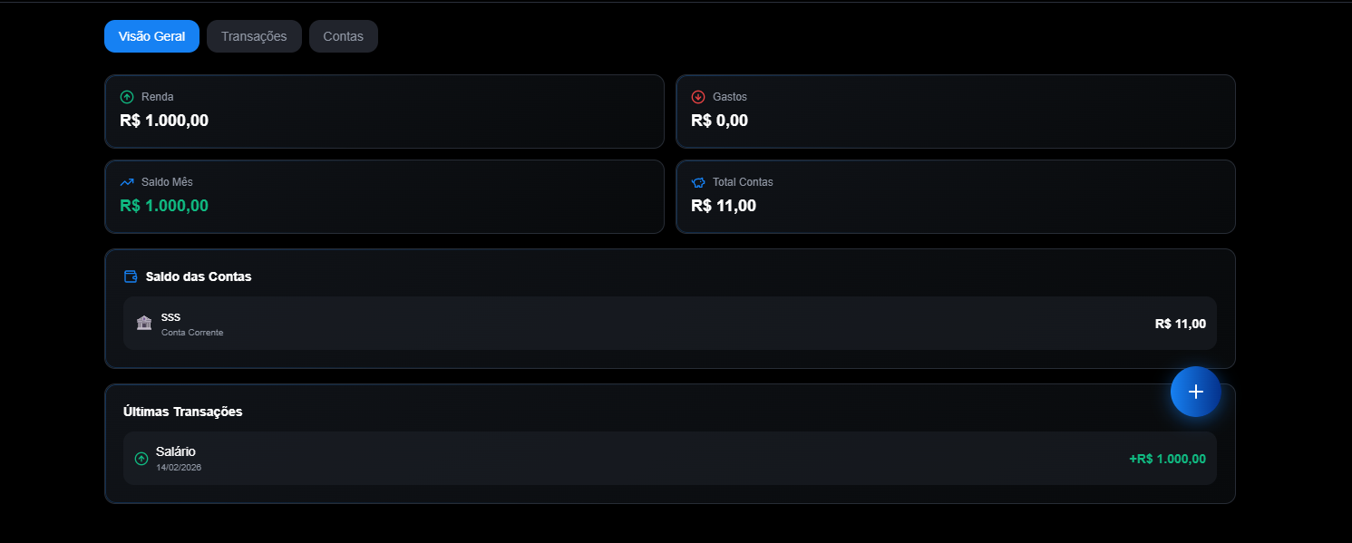Select the Visão Geral tab
This screenshot has width=1352, height=543.
(x=151, y=36)
